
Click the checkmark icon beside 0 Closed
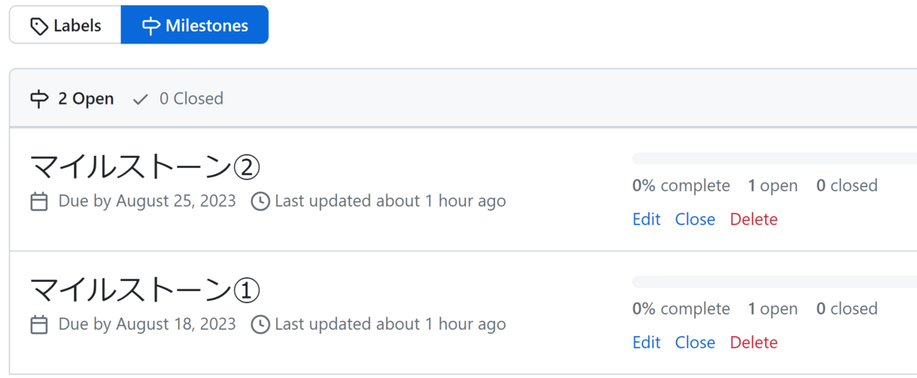(x=141, y=99)
